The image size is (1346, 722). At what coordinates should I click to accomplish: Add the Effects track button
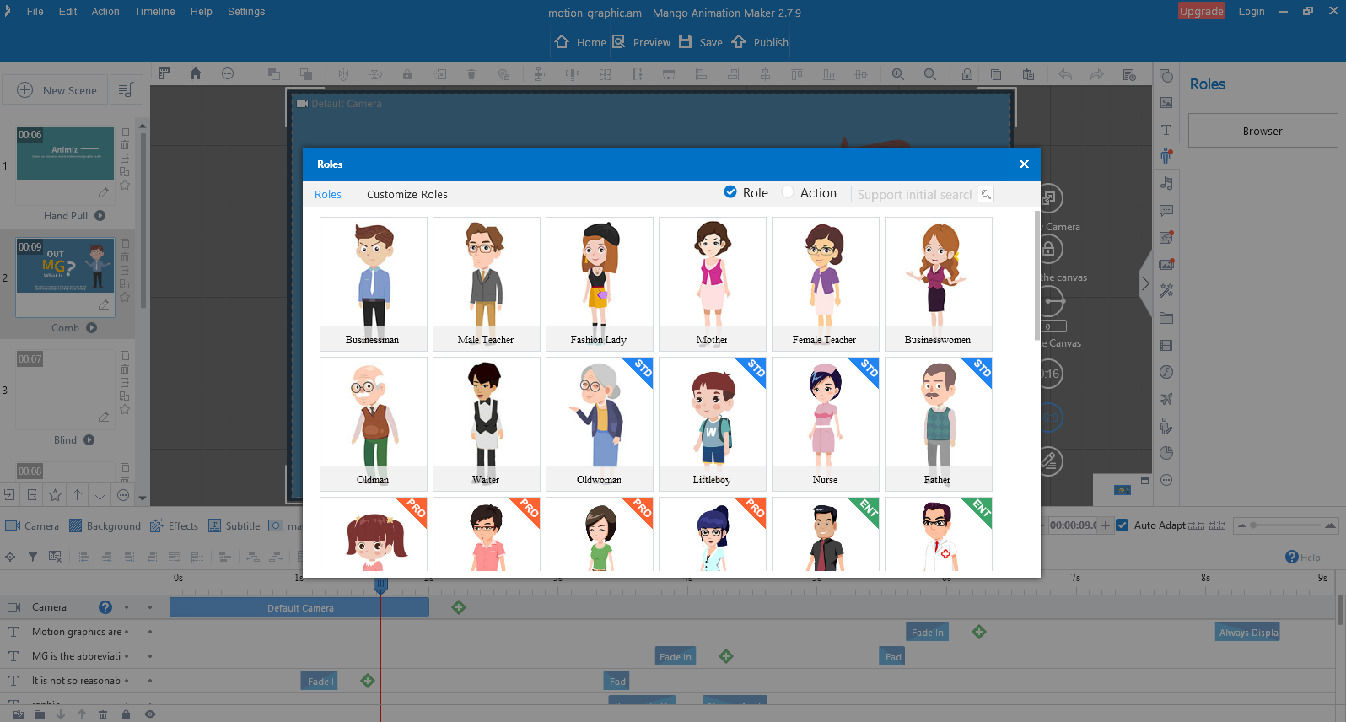174,525
